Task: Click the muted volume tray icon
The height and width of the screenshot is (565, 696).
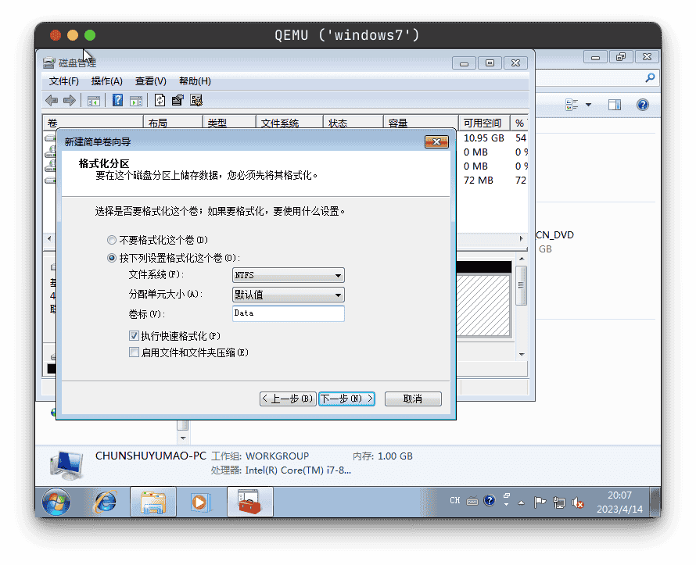Action: (577, 502)
